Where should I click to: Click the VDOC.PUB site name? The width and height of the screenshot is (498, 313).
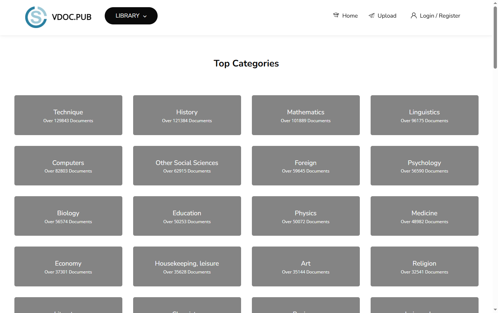click(72, 17)
